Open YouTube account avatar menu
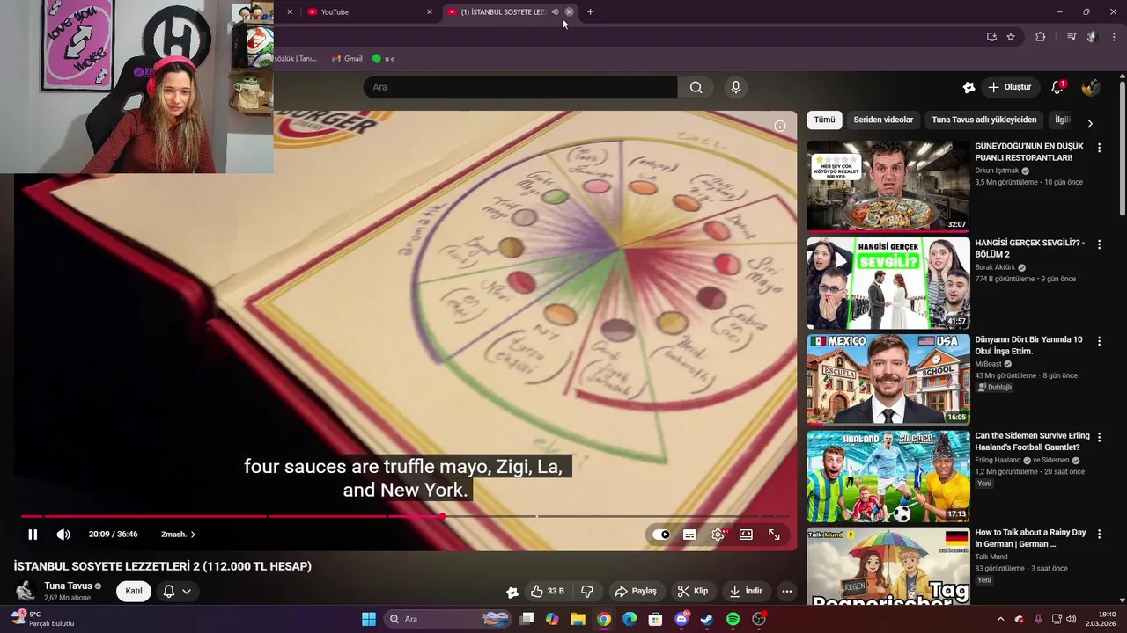 pos(1090,87)
